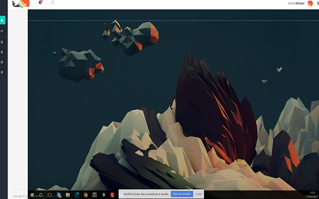The width and height of the screenshot is (319, 199).
Task: Open Cortana circle icon on the taskbar
Action: 41,195
